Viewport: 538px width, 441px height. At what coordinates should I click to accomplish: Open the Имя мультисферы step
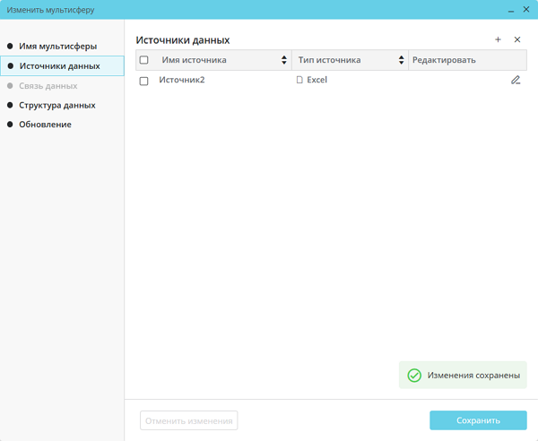tap(57, 46)
